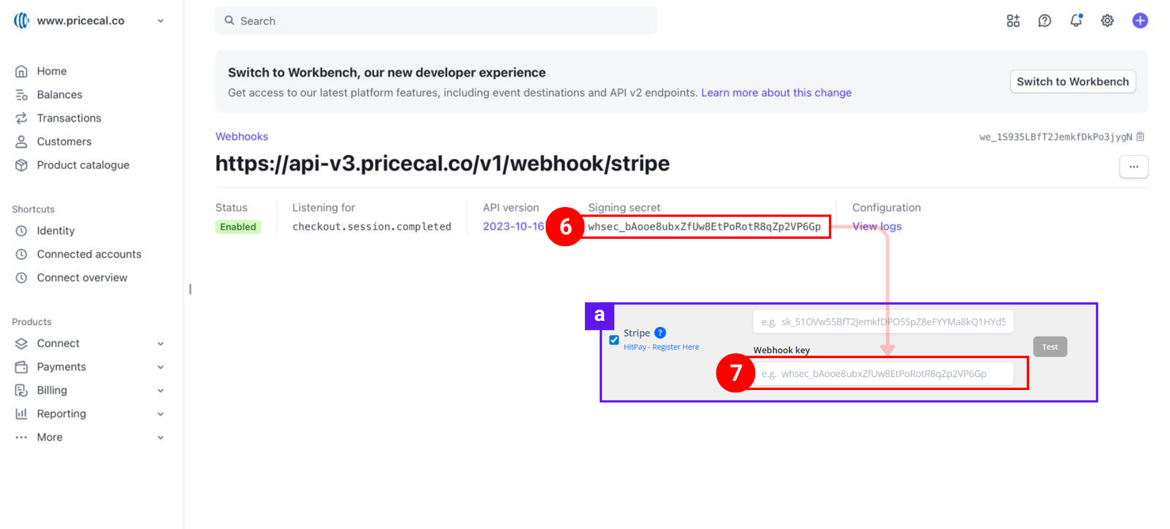Open notifications bell icon
1170x529 pixels.
(x=1076, y=21)
